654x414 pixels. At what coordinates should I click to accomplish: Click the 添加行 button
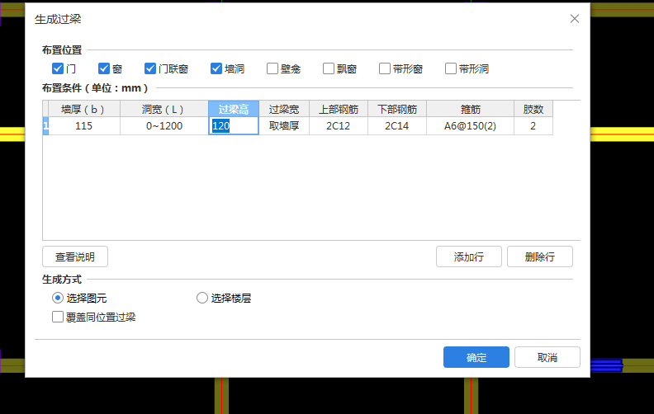click(x=469, y=256)
